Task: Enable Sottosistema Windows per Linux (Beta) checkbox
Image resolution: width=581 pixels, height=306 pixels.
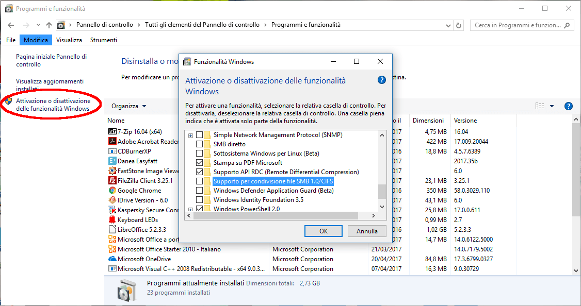Action: click(x=199, y=153)
